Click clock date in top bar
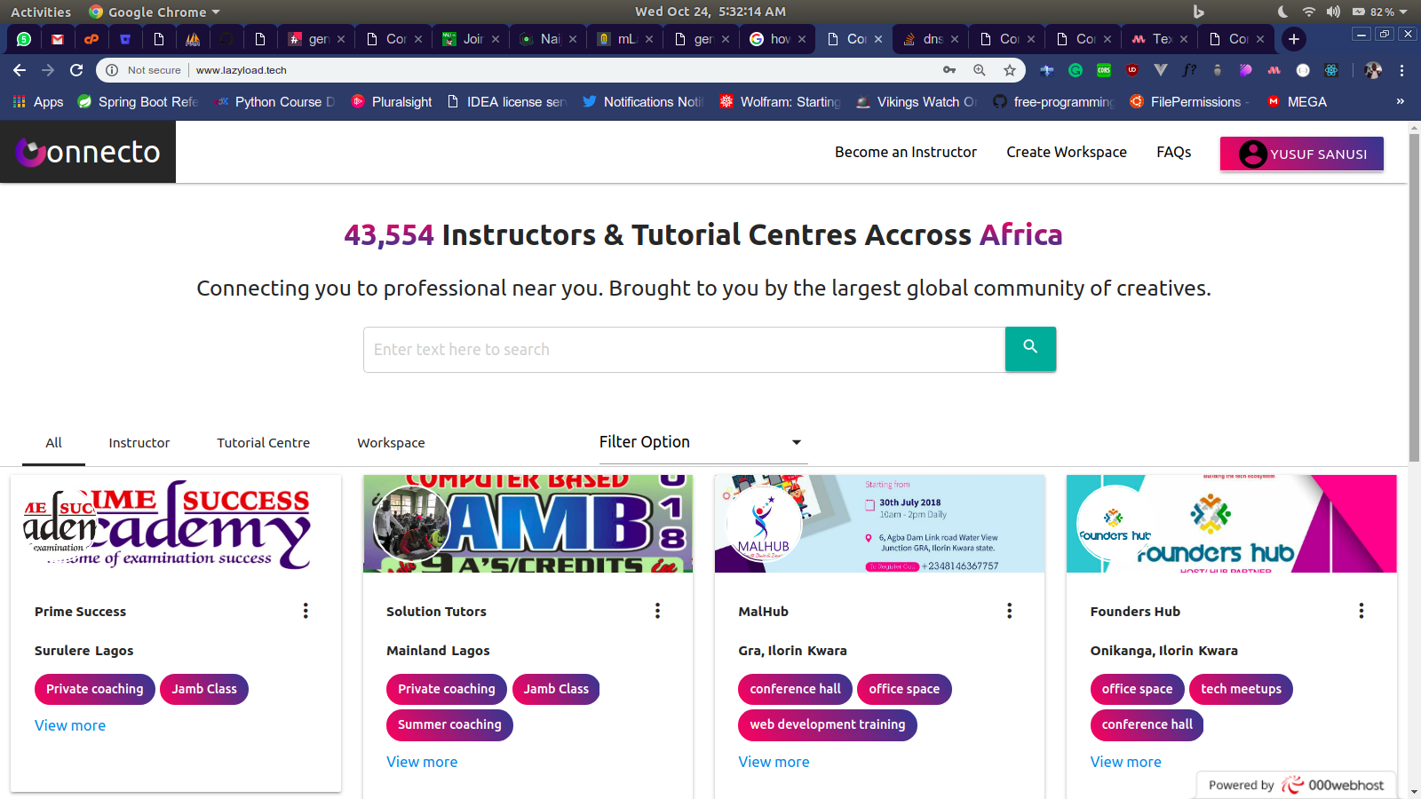 [x=710, y=12]
